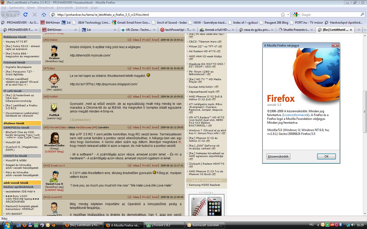Click the iPhone advertisement image

pyautogui.click(x=207, y=205)
